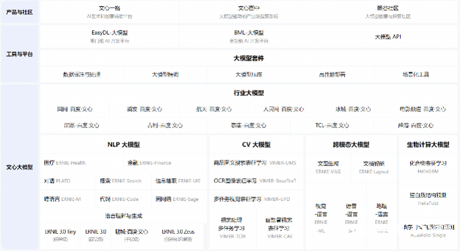Click the 吉利-百度·文心 industry model
460x251 pixels.
tap(165, 125)
